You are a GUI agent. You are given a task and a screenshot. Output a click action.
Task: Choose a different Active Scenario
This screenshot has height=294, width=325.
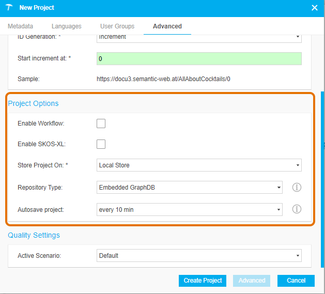[x=199, y=255]
